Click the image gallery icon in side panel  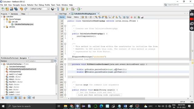click(x=192, y=24)
